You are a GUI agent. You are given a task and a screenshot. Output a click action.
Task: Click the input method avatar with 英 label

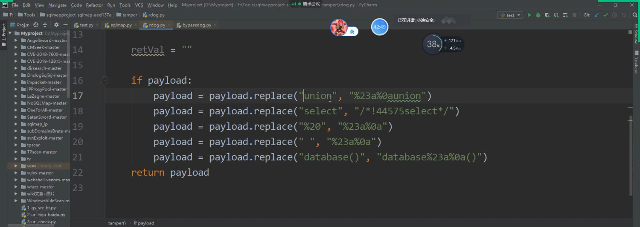(x=343, y=28)
